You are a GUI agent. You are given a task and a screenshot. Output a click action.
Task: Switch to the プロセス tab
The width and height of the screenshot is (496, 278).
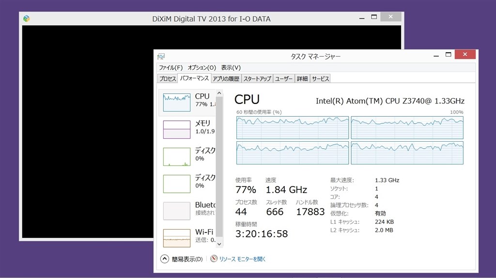[167, 79]
